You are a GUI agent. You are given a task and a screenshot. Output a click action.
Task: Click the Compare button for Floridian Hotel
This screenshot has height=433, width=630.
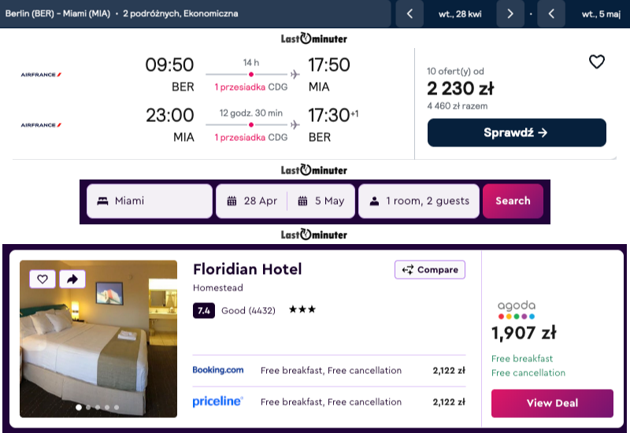(x=430, y=270)
